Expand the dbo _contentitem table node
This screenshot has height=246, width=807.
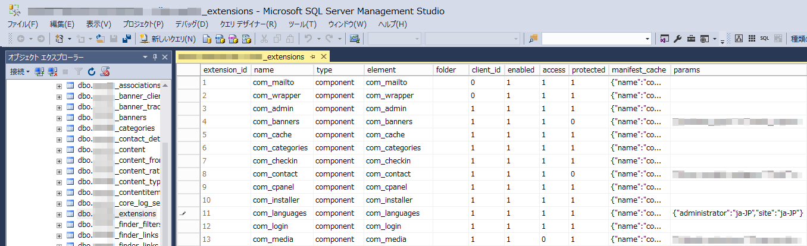tap(59, 193)
